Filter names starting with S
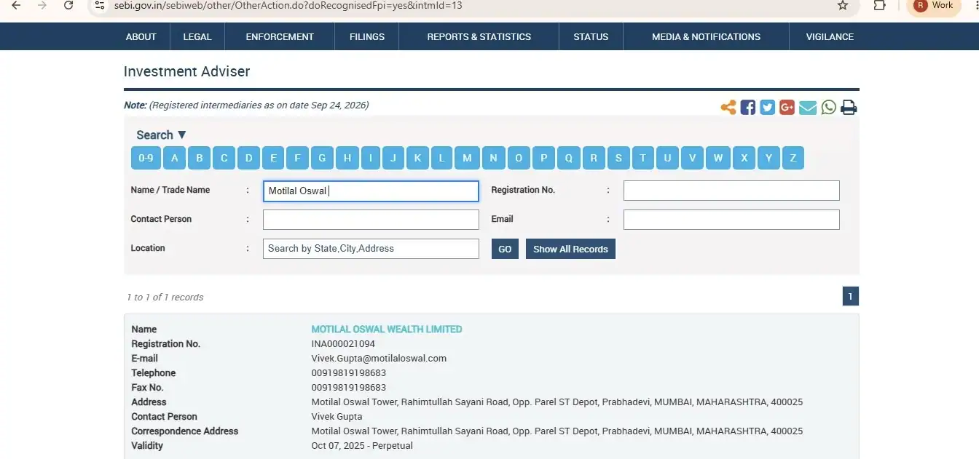This screenshot has height=459, width=979. tap(618, 158)
